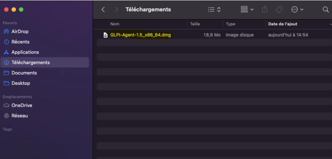The height and width of the screenshot is (159, 332).
Task: Click the Tags section heading
Action: point(7,129)
